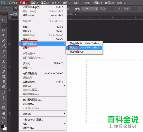Select the Lasso tool

[4, 30]
